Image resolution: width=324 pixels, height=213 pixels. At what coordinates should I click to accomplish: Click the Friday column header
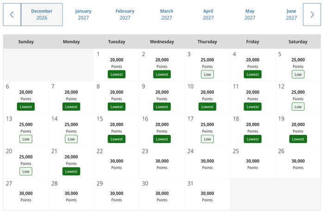(253, 42)
